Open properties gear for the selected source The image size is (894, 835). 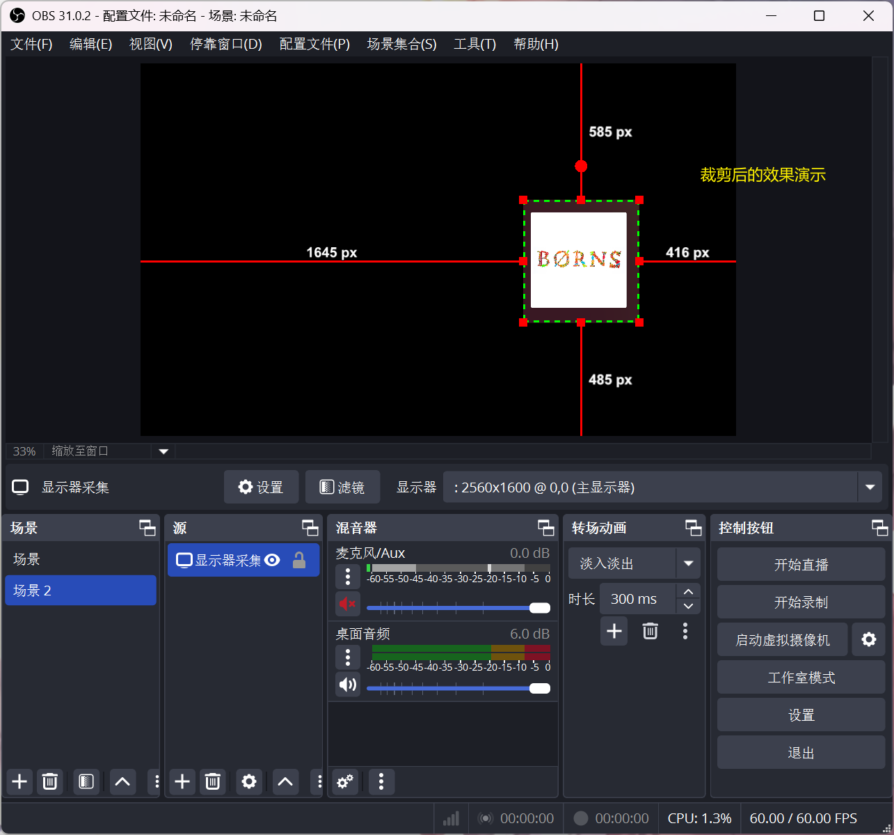248,782
